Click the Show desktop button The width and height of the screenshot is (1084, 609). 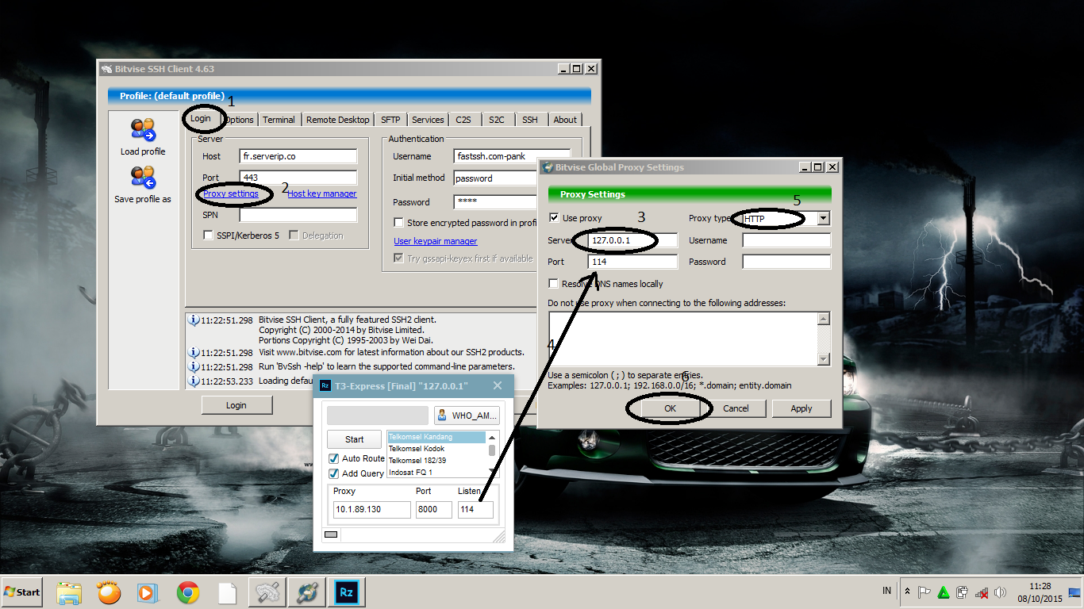click(1075, 592)
